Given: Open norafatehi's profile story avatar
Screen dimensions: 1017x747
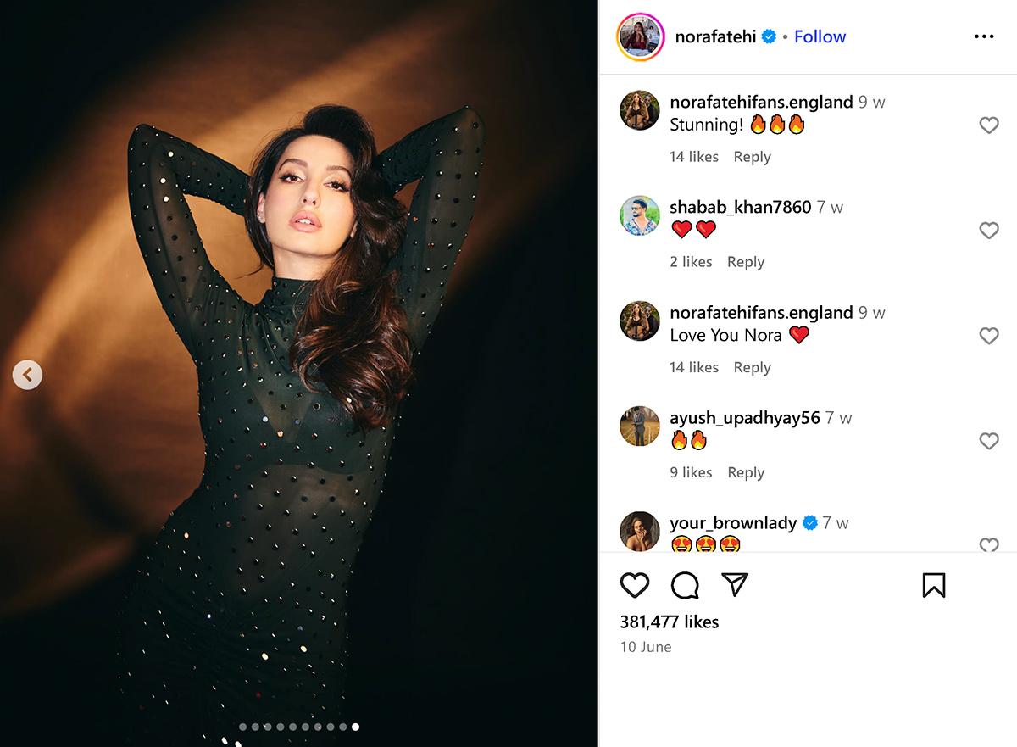Looking at the screenshot, I should click(x=640, y=36).
